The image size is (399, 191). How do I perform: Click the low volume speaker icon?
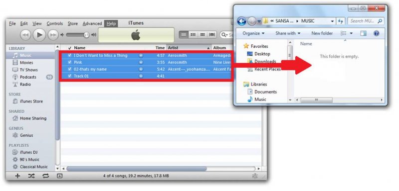(62, 35)
